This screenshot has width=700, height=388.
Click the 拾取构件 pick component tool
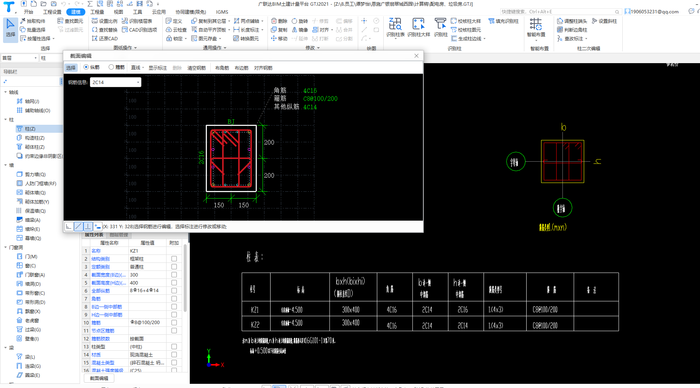tap(33, 21)
